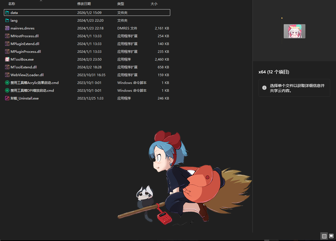Click the info icon in details pane
This screenshot has width=336, height=241.
pyautogui.click(x=264, y=88)
